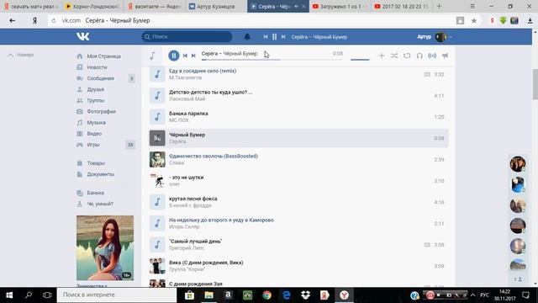Viewport: 538px width, 303px height.
Task: Toggle broadcast music to status icon
Action: point(432,56)
